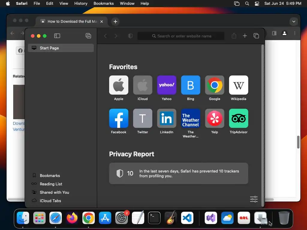Click the Chrome page vertical scrollbar
This screenshot has height=230, width=307.
coord(298,142)
